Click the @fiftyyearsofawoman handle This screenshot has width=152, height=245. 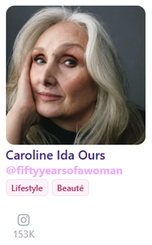tap(64, 171)
